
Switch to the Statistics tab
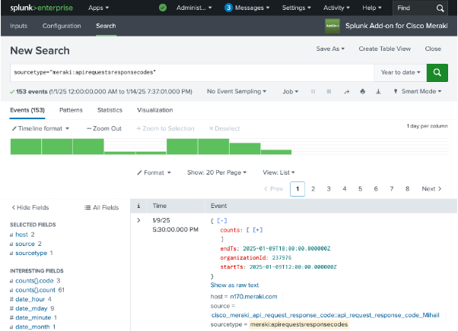[110, 110]
